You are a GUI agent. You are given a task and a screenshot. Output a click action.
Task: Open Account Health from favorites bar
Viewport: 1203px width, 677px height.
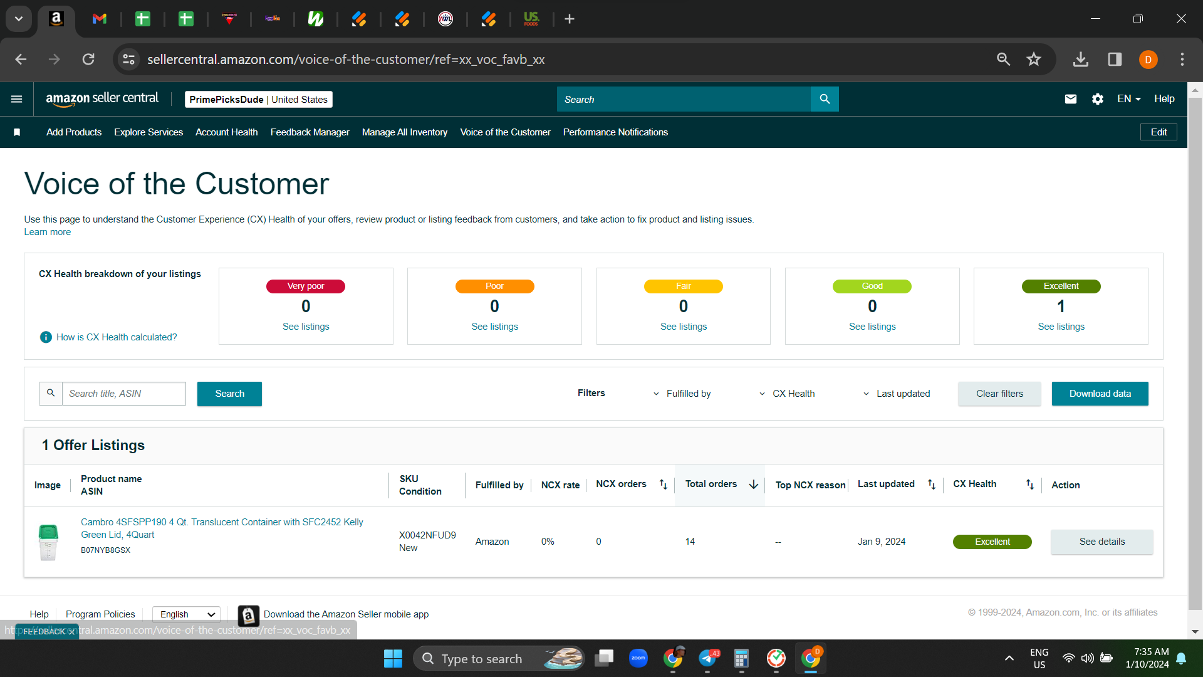[x=227, y=132]
